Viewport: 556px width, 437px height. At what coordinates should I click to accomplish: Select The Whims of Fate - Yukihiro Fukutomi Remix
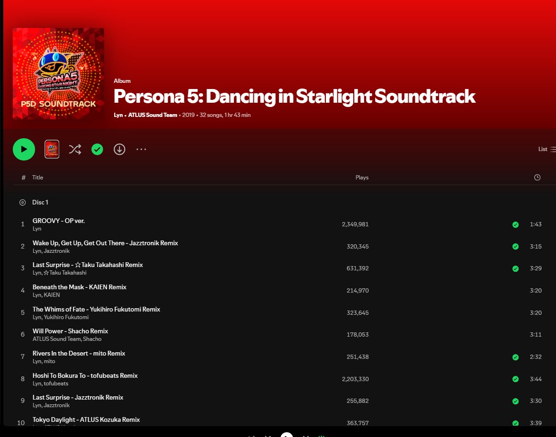[97, 309]
